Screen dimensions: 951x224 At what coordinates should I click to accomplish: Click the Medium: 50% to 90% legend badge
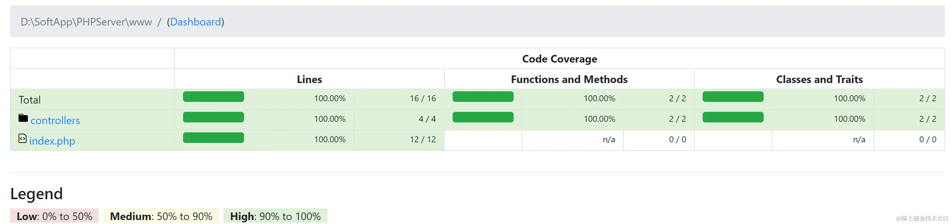(x=161, y=216)
